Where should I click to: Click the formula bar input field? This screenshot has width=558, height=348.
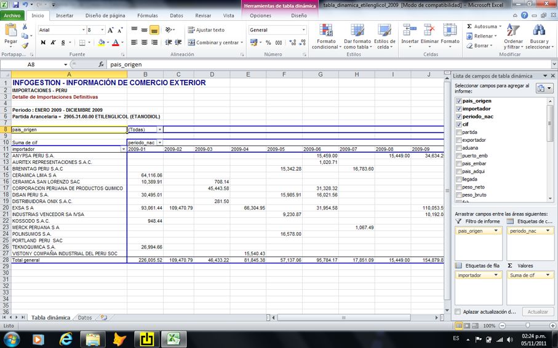click(x=277, y=64)
